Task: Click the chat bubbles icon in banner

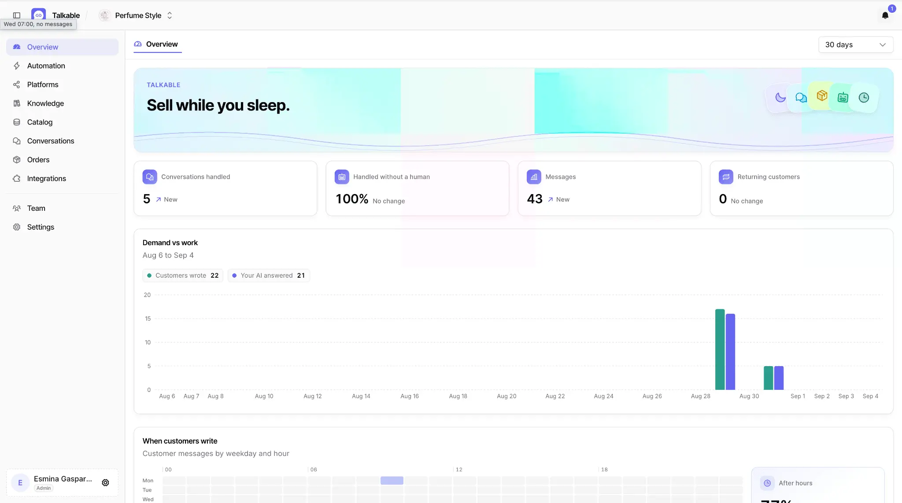Action: [801, 98]
